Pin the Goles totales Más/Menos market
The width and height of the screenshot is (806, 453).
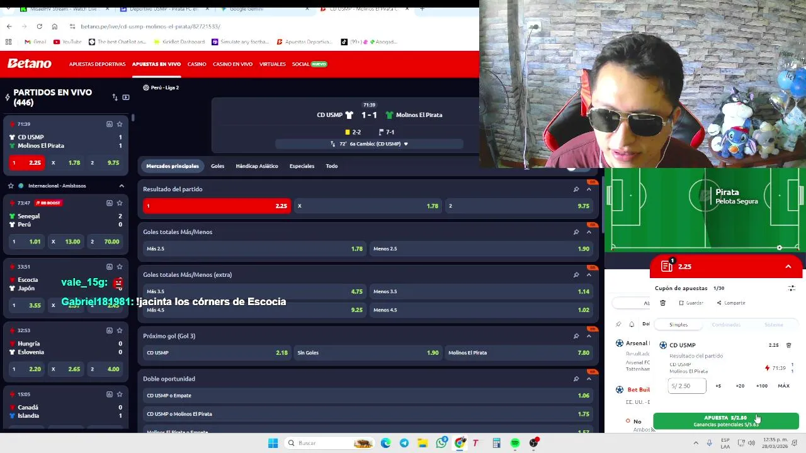click(x=576, y=232)
